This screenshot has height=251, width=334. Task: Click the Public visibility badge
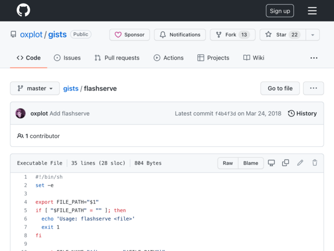pyautogui.click(x=81, y=35)
